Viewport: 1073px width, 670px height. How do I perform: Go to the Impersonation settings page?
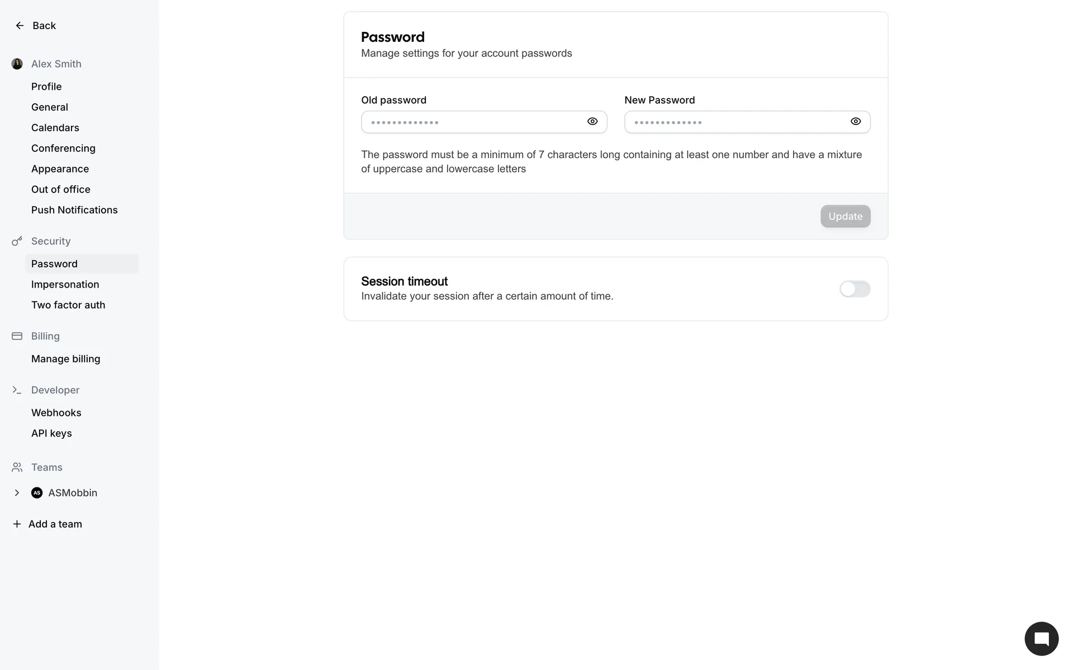click(65, 284)
